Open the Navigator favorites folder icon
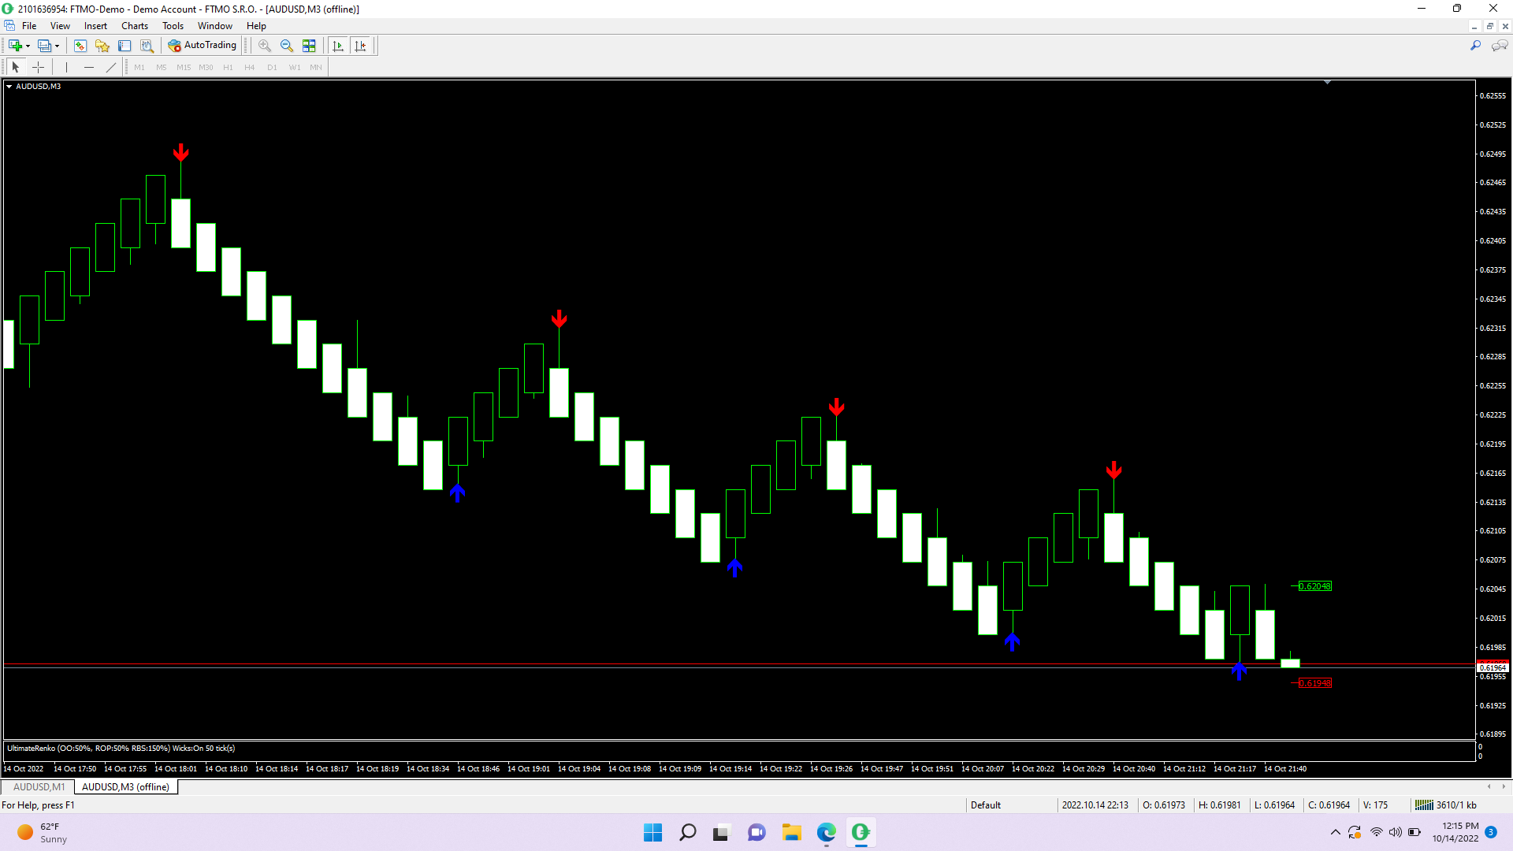This screenshot has height=851, width=1513. (102, 46)
